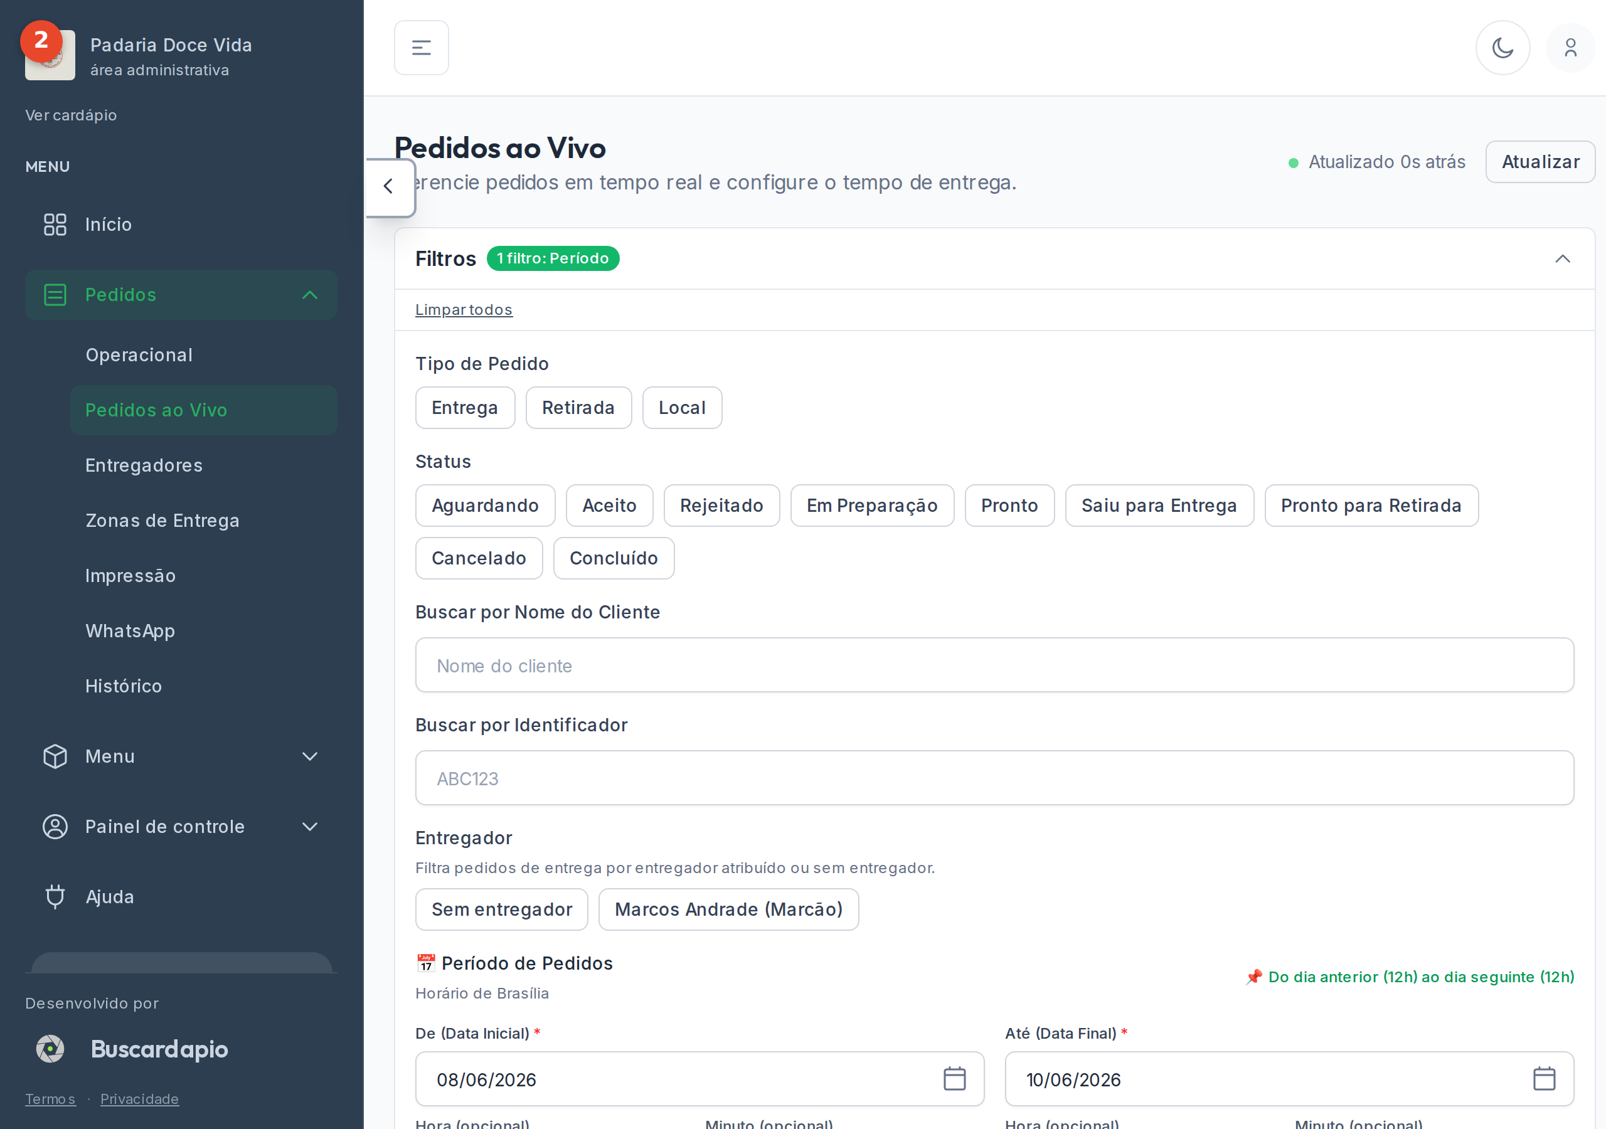Toggle Saiu para Entrega status filter
This screenshot has height=1129, width=1606.
[x=1159, y=506]
